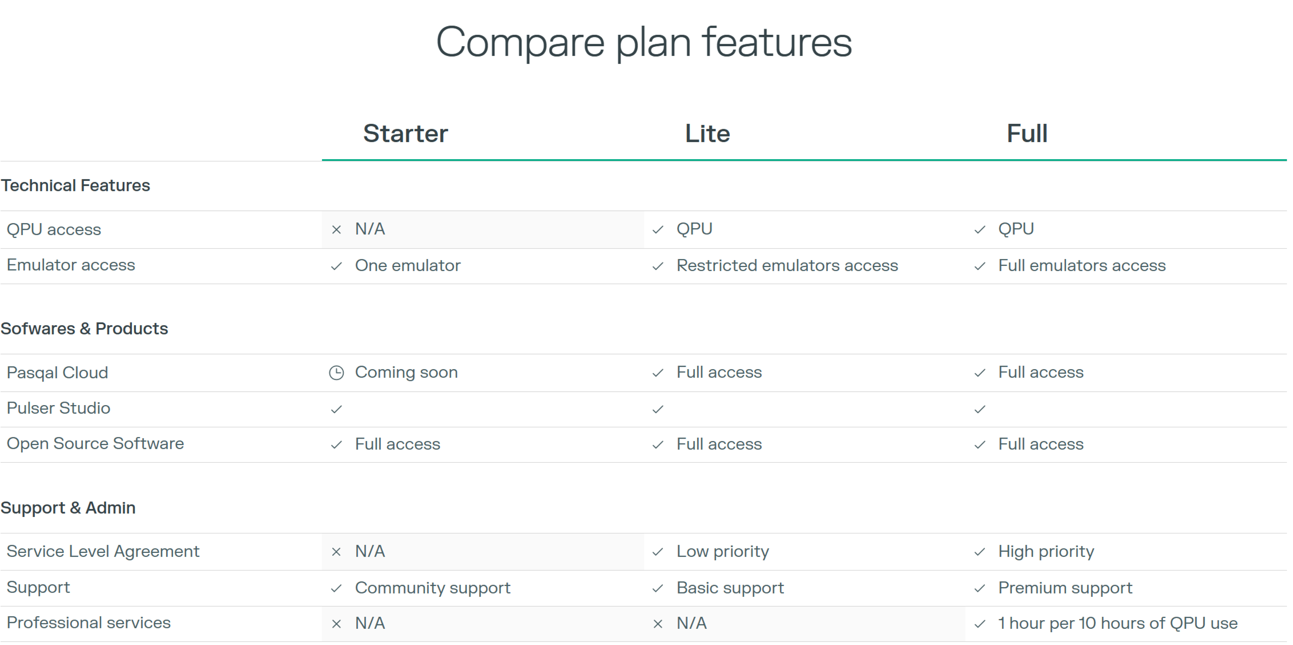Click the Starter checkmark for Pulser Studio

336,409
